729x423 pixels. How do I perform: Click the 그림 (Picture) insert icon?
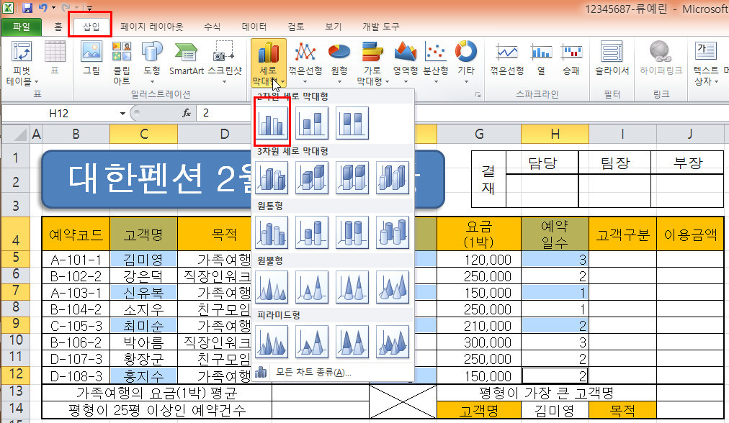pyautogui.click(x=91, y=58)
